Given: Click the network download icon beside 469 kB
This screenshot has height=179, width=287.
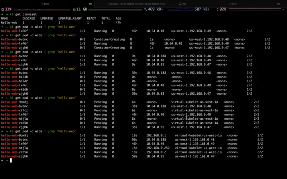Looking at the screenshot, I should pos(146,9).
